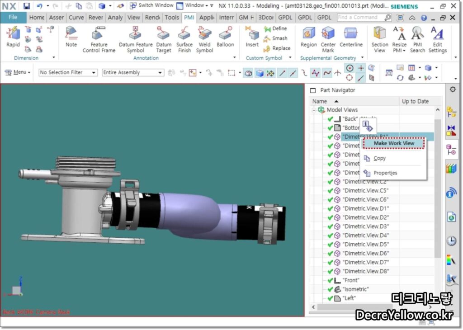This screenshot has height=330, width=463.
Task: Select the Region tool
Action: click(308, 37)
